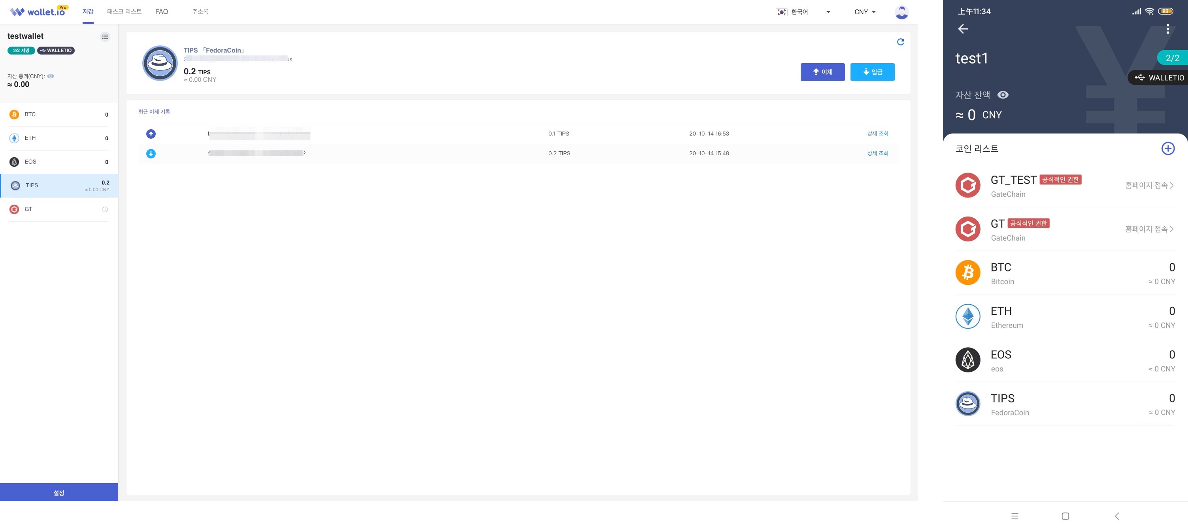Click the wallet.io Pro logo

coord(39,11)
